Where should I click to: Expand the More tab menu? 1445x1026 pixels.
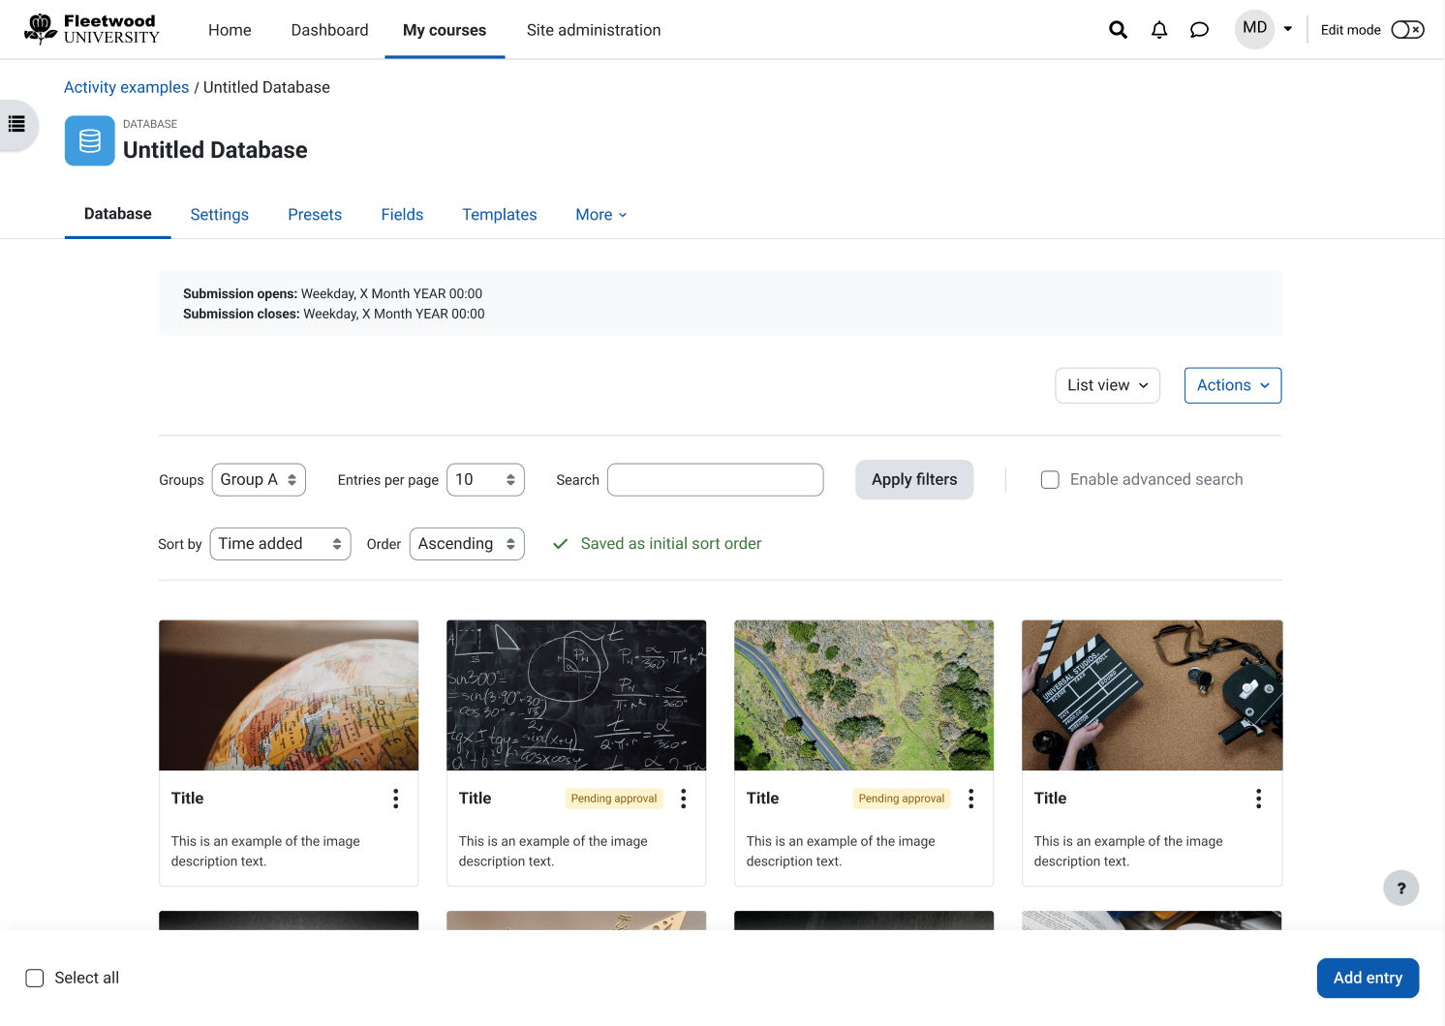point(601,215)
